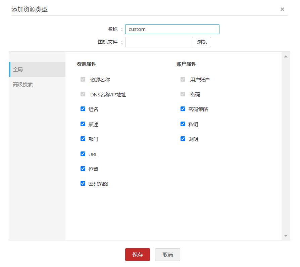The width and height of the screenshot is (300, 267).
Task: Click the disabled 密码 checkbox
Action: click(183, 94)
